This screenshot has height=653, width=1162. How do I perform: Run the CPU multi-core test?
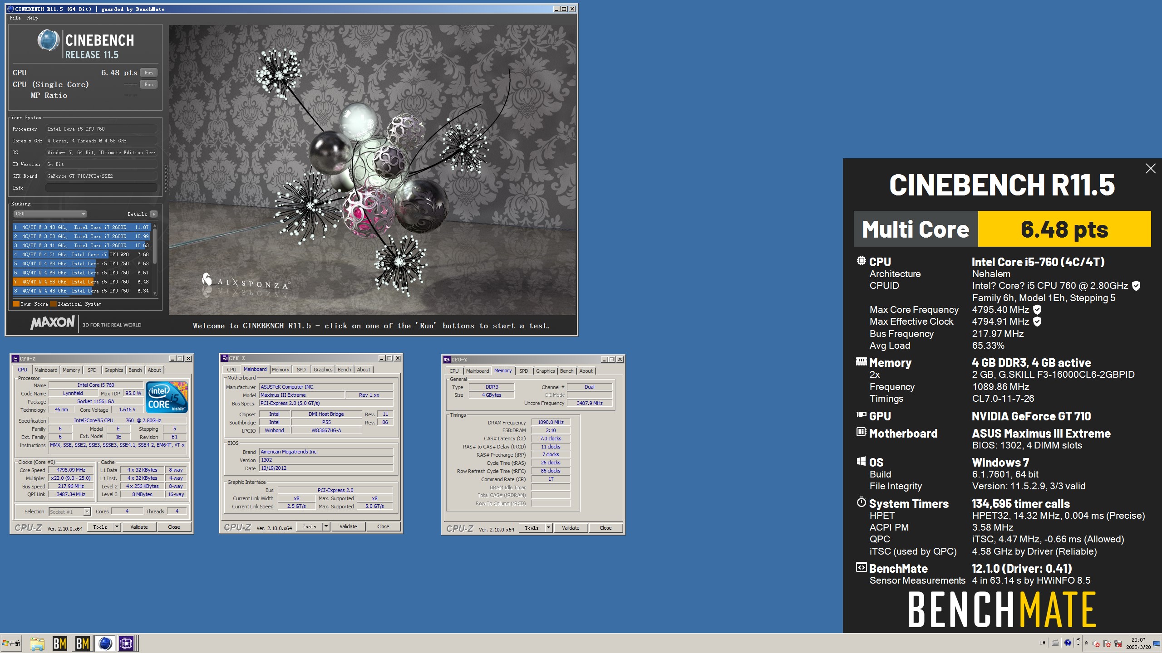(149, 73)
